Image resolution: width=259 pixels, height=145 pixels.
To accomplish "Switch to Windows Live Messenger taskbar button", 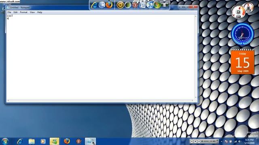I will pos(55,141).
